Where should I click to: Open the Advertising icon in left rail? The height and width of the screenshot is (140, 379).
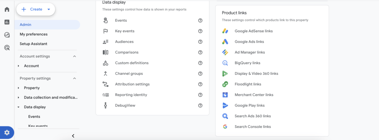tap(7, 48)
